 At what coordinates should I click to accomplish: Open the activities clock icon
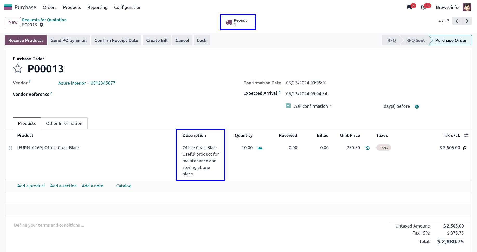(x=423, y=7)
